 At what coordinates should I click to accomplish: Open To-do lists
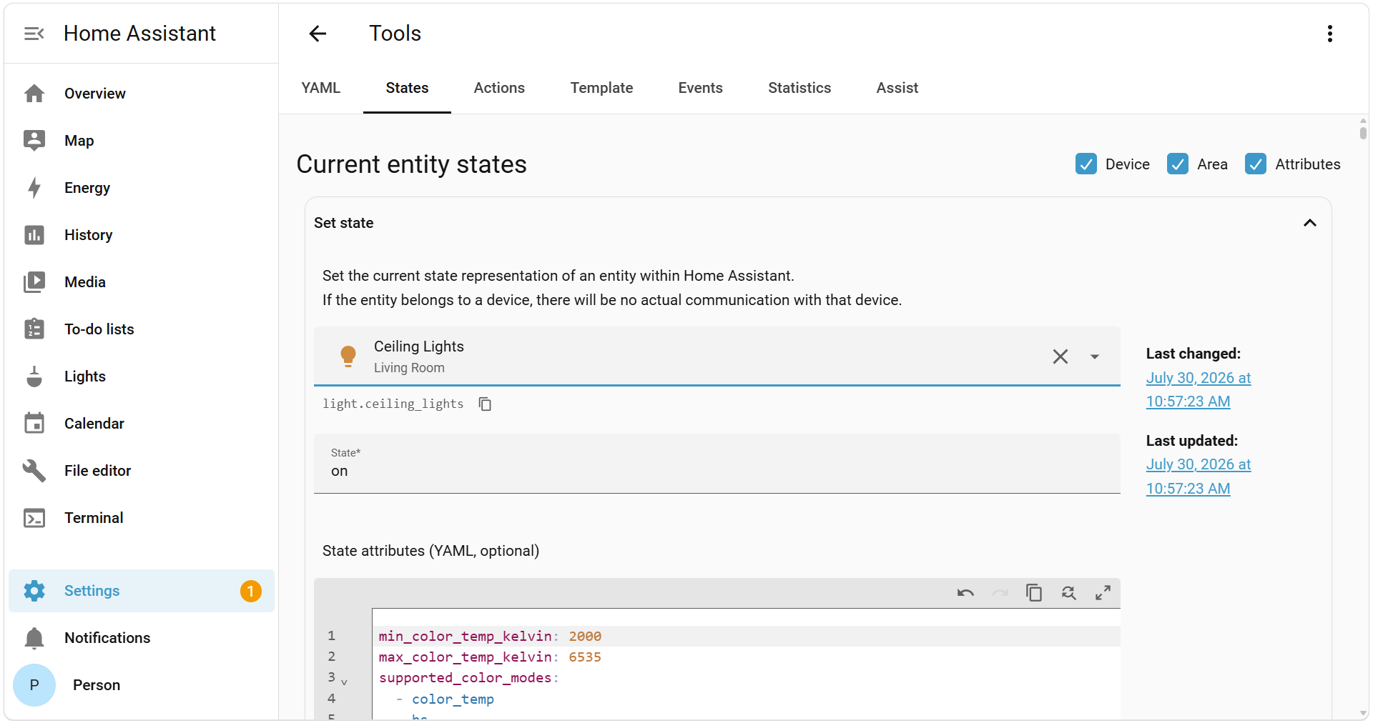click(x=141, y=329)
